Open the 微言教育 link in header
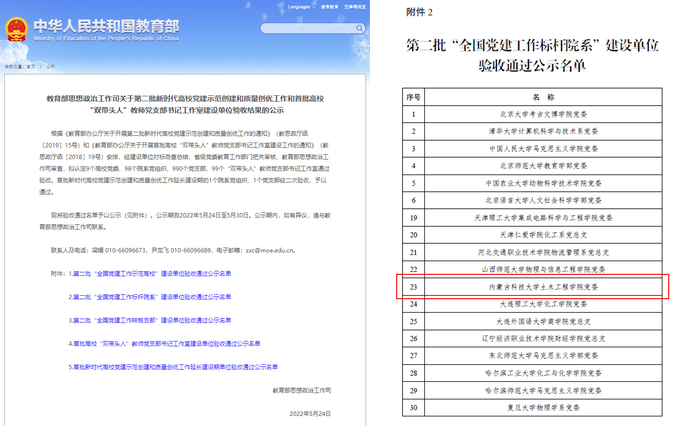 pos(330,7)
